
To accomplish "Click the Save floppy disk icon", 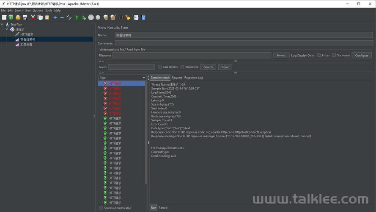I will (x=25, y=17).
